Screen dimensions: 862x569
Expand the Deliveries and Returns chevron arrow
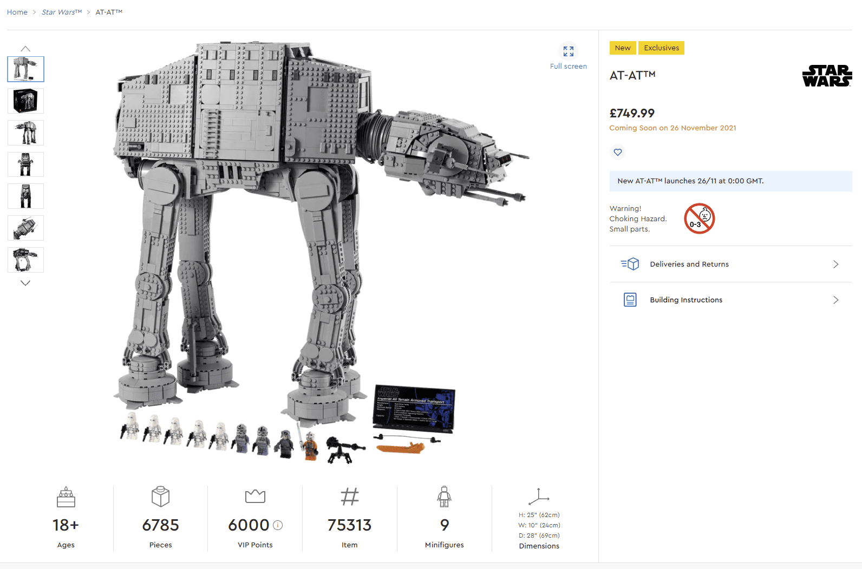(835, 264)
